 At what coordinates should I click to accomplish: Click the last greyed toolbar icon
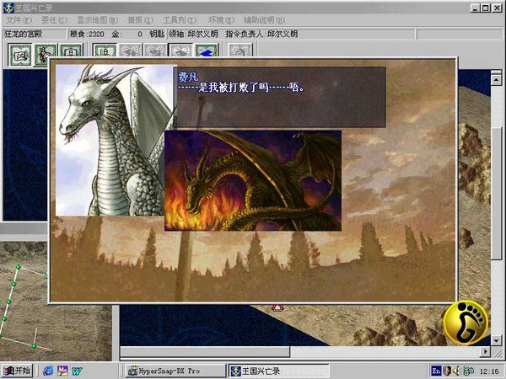(x=240, y=51)
